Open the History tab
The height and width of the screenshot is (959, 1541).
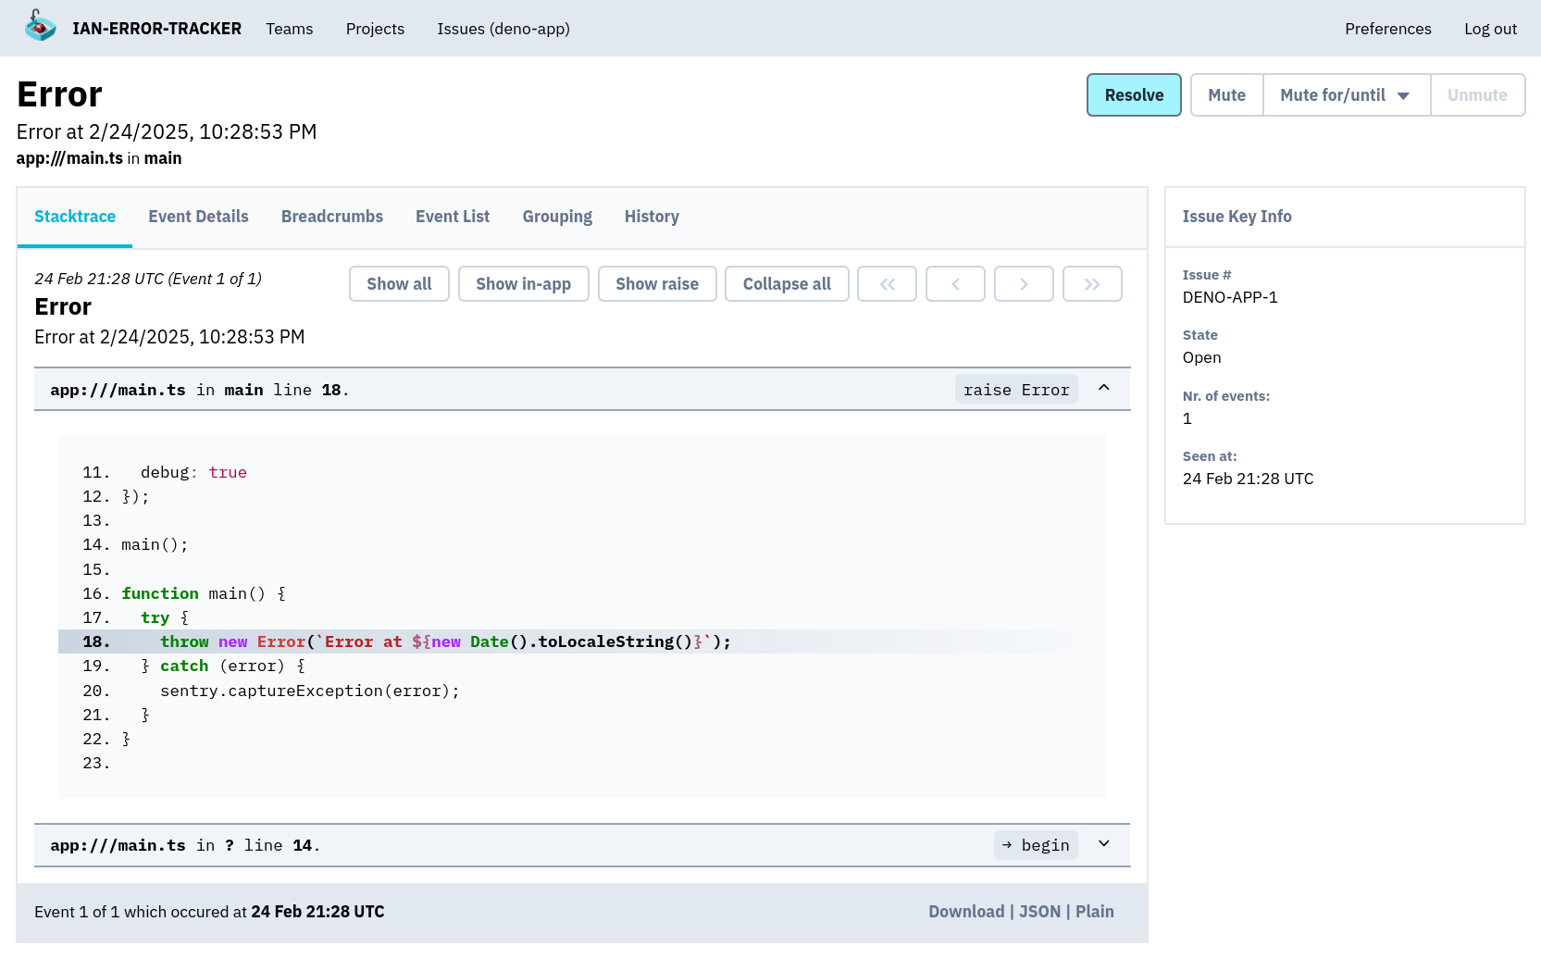652,217
